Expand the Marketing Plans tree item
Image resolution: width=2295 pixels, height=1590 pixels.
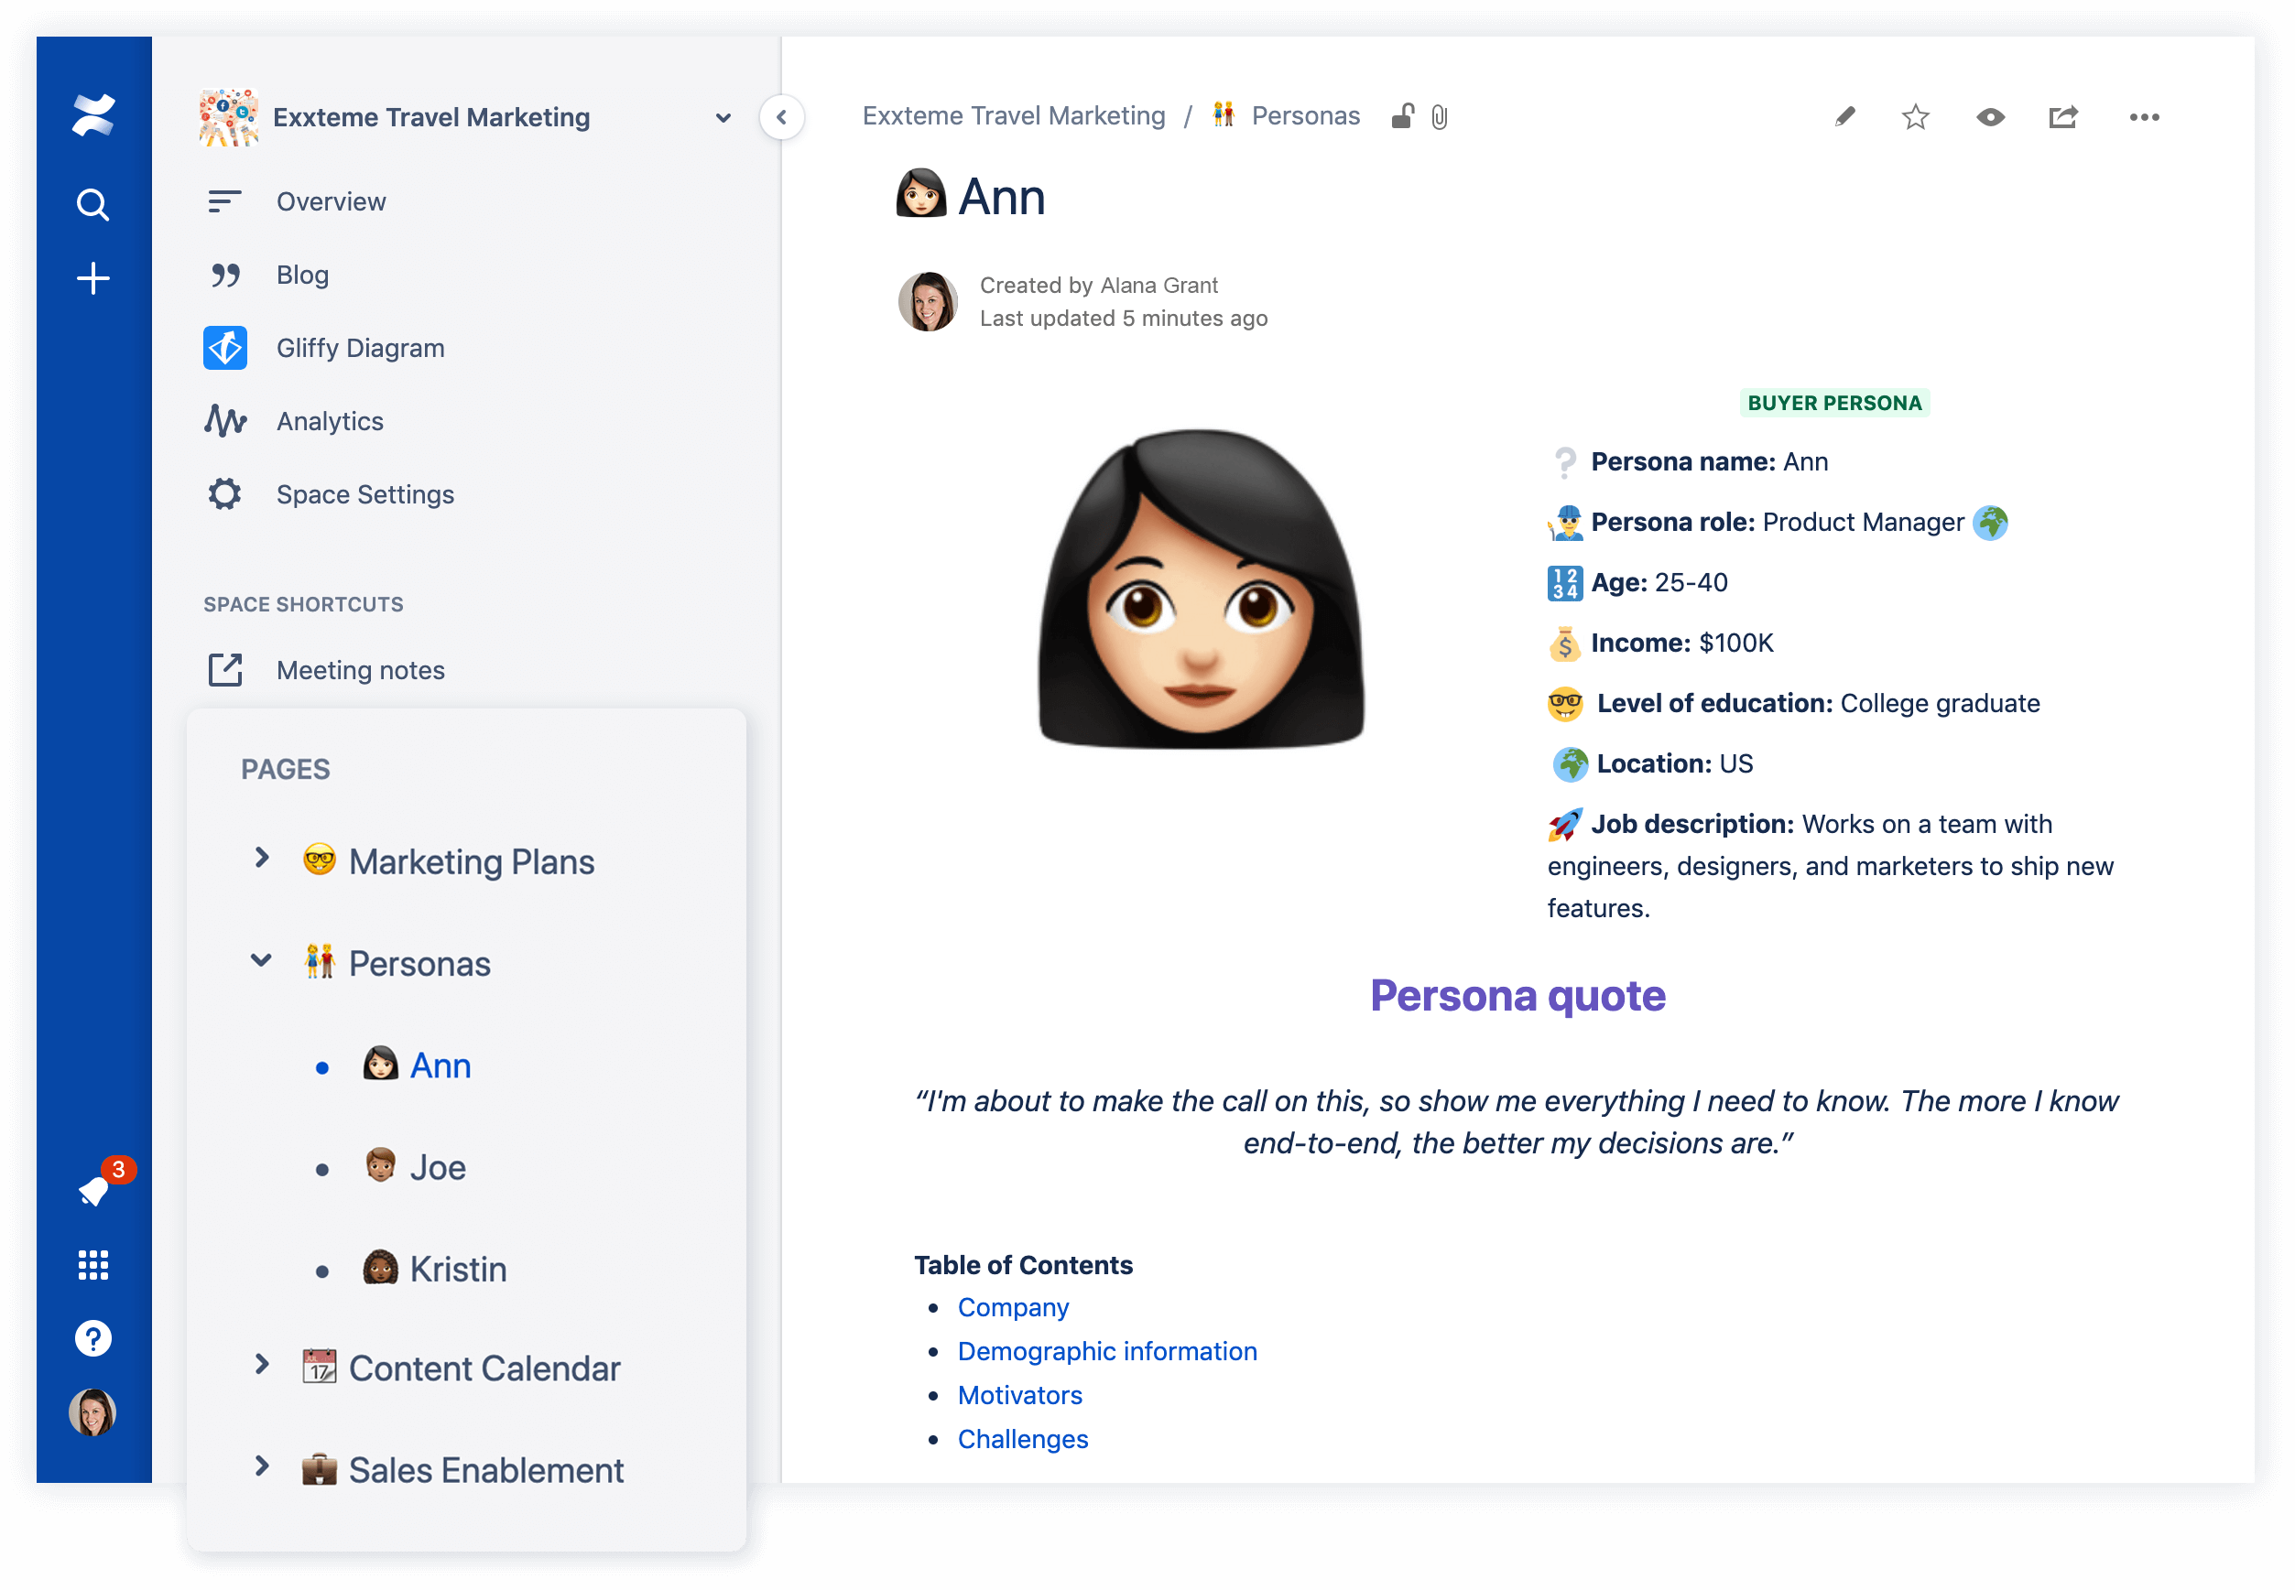click(x=262, y=860)
